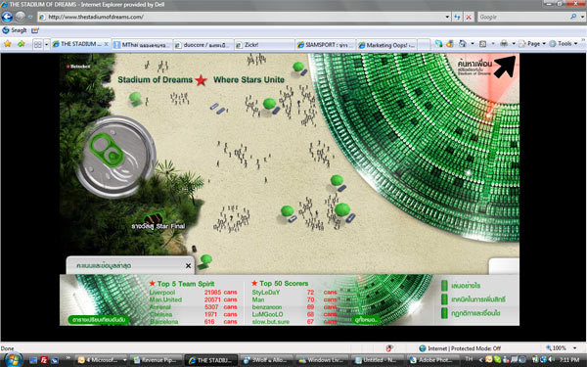587x367 pixels.
Task: Click the green can icon for how to play
Action: pos(444,286)
